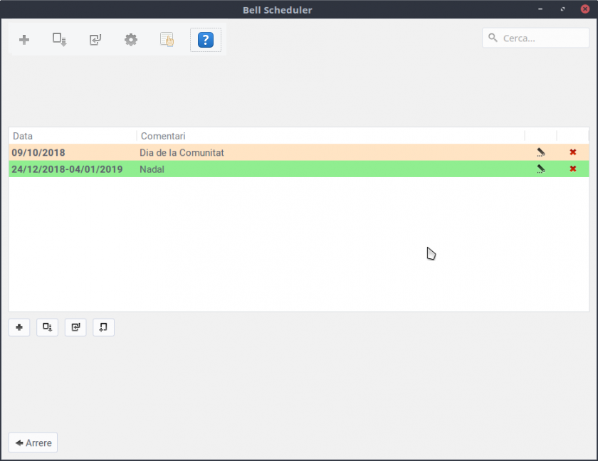Click the export icon in the top toolbar
The width and height of the screenshot is (598, 461).
click(x=60, y=40)
